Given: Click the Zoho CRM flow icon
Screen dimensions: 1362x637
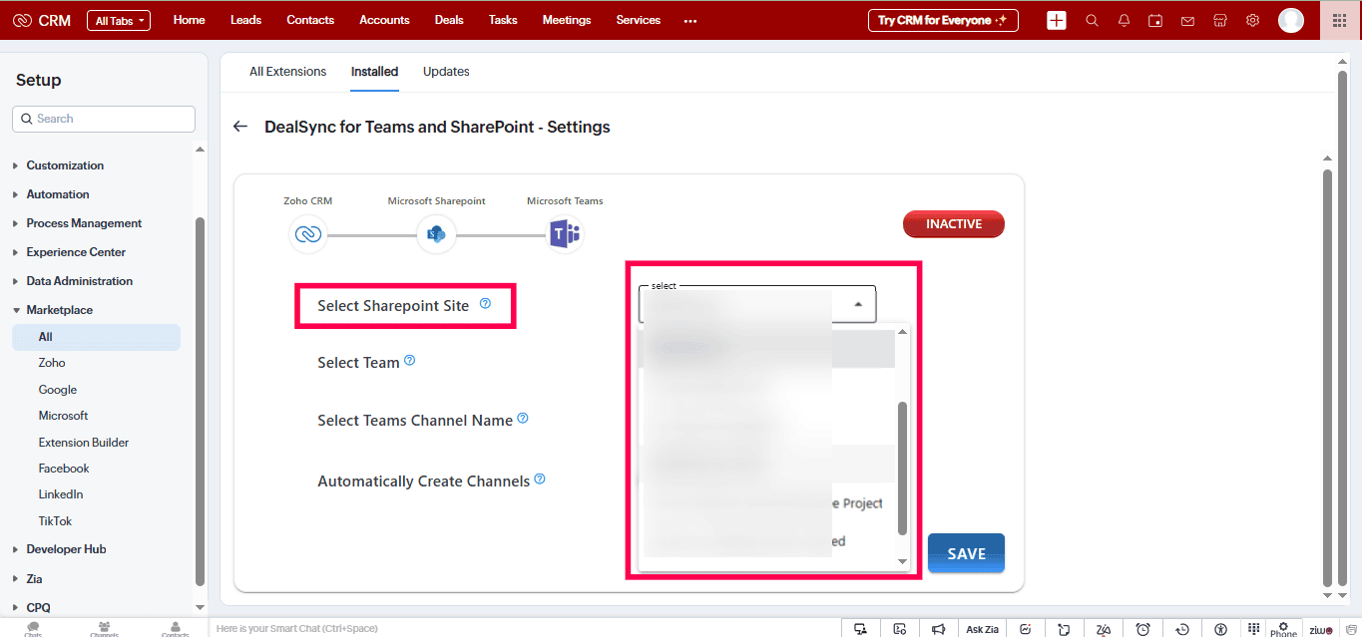Looking at the screenshot, I should pos(307,234).
